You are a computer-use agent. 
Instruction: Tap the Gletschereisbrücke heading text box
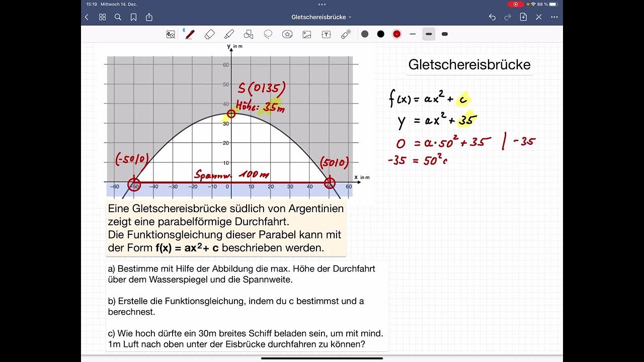pyautogui.click(x=469, y=65)
